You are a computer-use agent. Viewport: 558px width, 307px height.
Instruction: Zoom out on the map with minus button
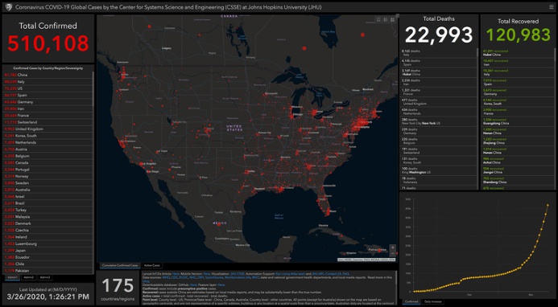click(392, 253)
